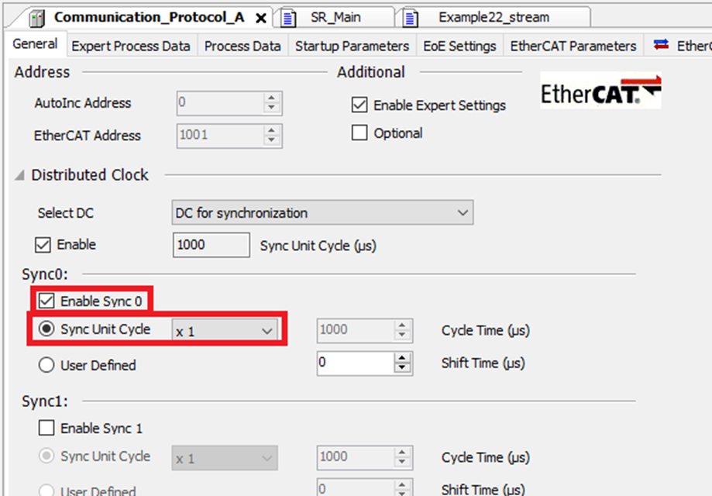Click the Communication_Protocol_A device tab icon

click(37, 17)
